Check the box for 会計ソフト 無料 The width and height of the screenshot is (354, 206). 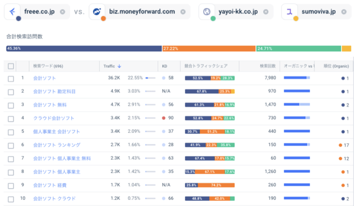pos(11,106)
